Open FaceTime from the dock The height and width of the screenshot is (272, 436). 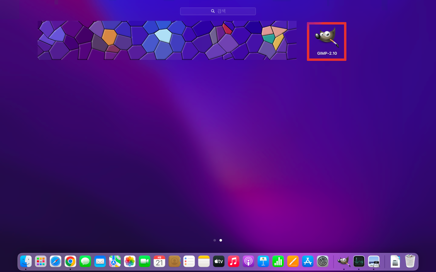pyautogui.click(x=145, y=261)
